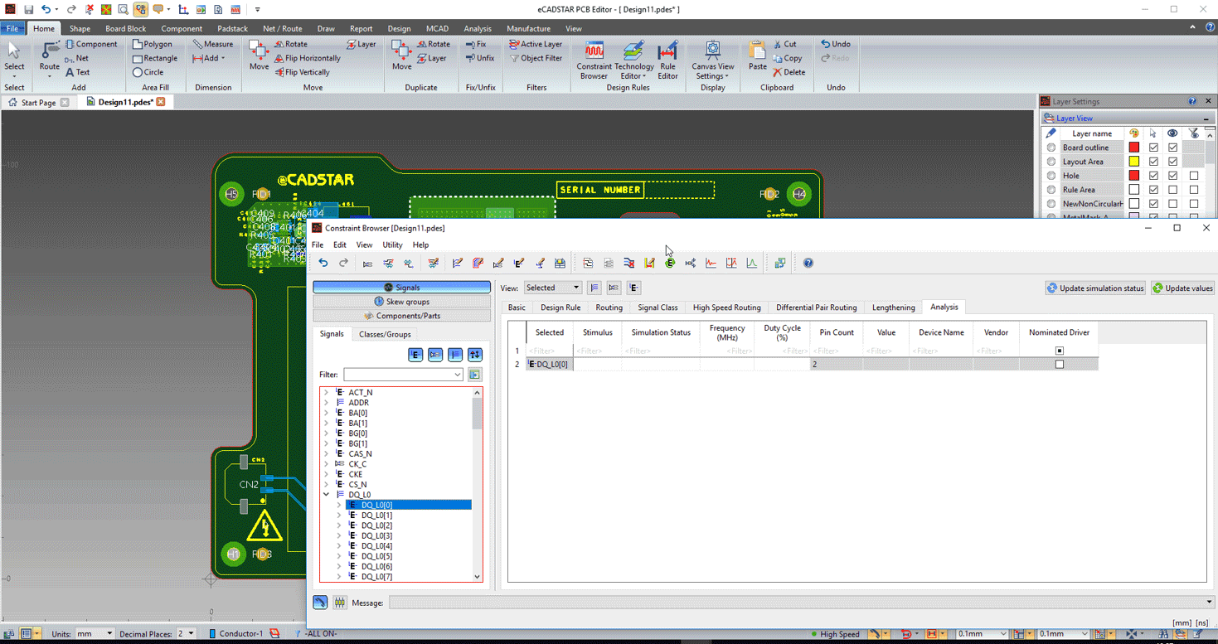
Task: Enable visibility for Rule Area layer
Action: pos(1173,190)
